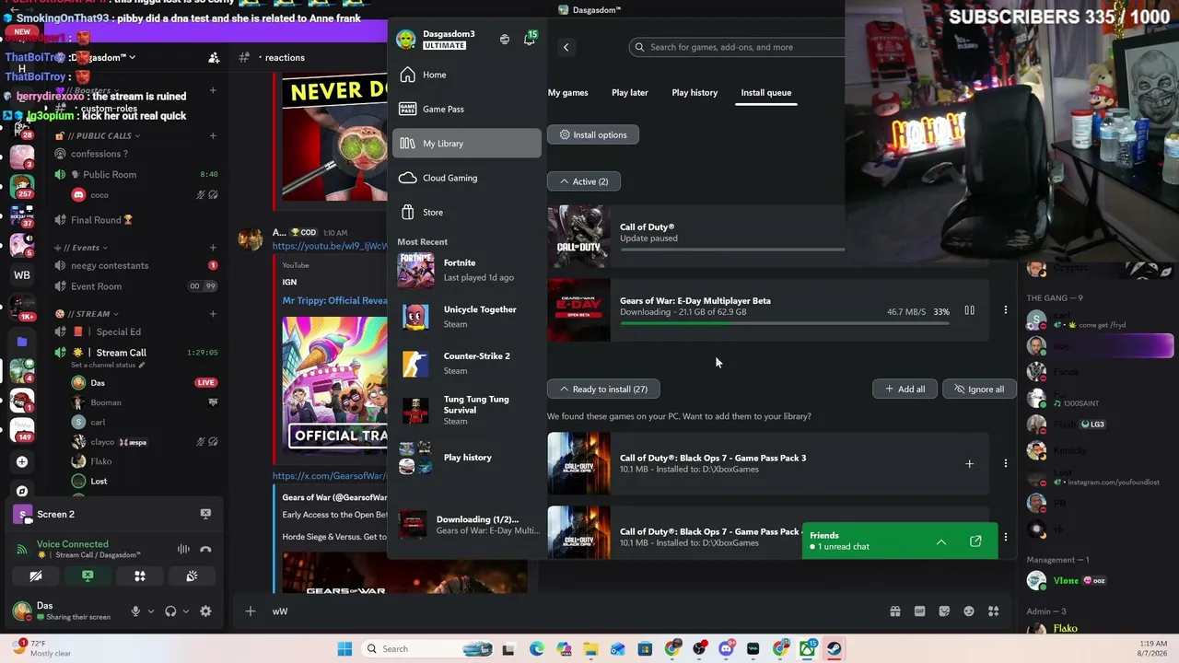Open Xbox app from the taskbar
This screenshot has height=663, width=1179.
[808, 649]
